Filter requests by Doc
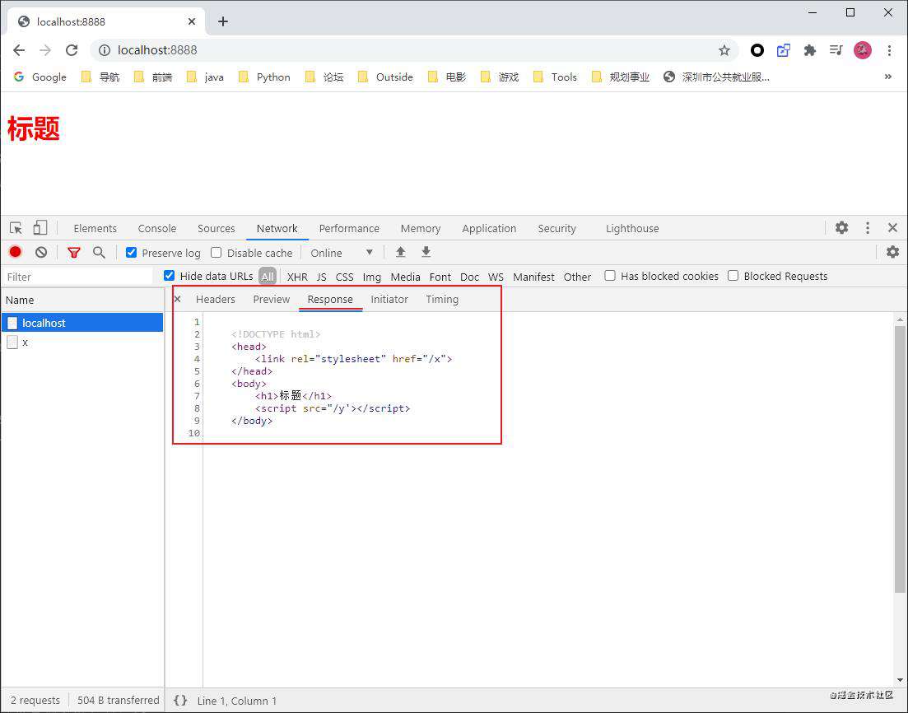This screenshot has width=908, height=713. [x=469, y=277]
